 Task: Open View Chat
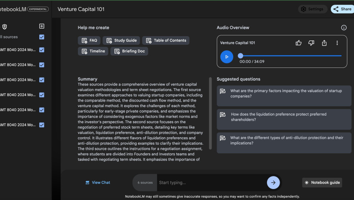[x=98, y=182]
